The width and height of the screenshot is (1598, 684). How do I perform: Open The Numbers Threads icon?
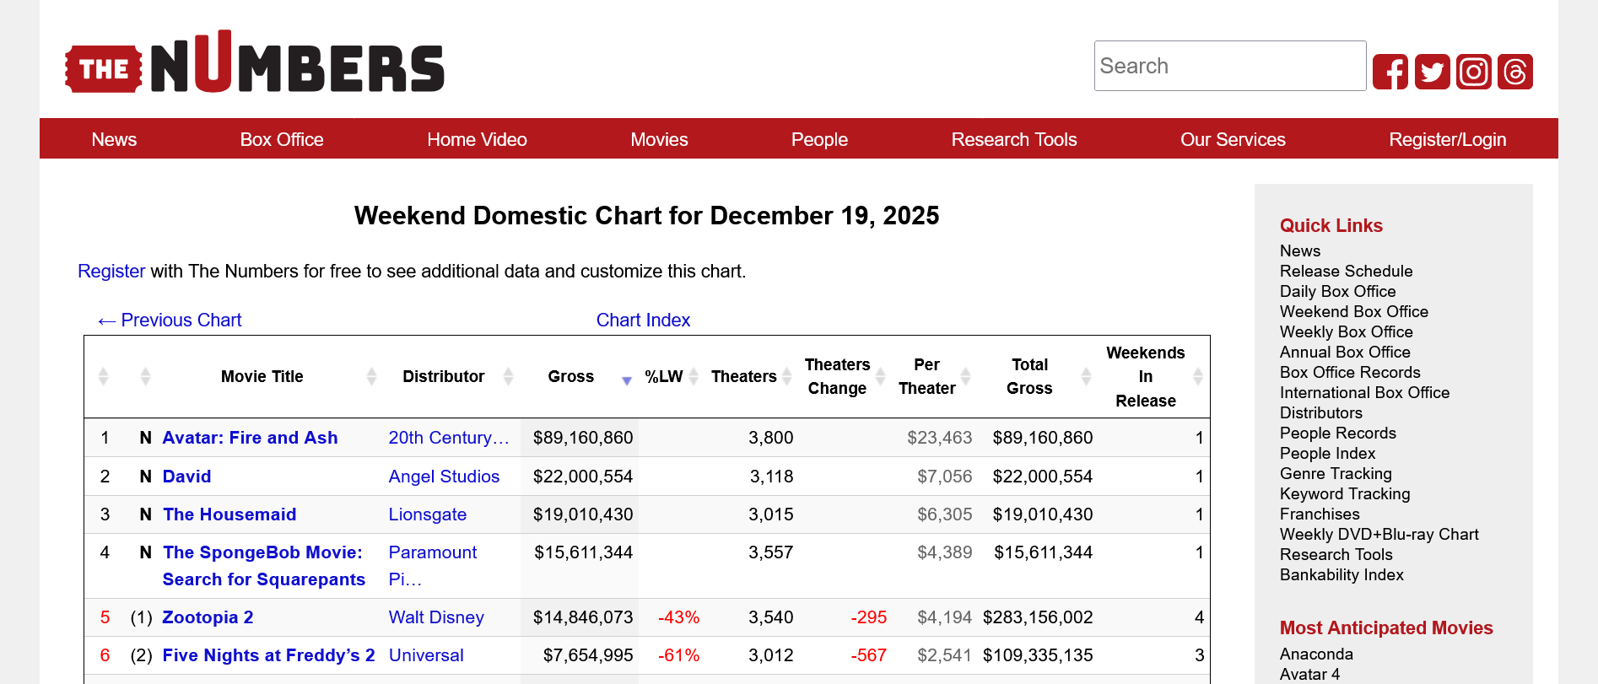(1514, 72)
